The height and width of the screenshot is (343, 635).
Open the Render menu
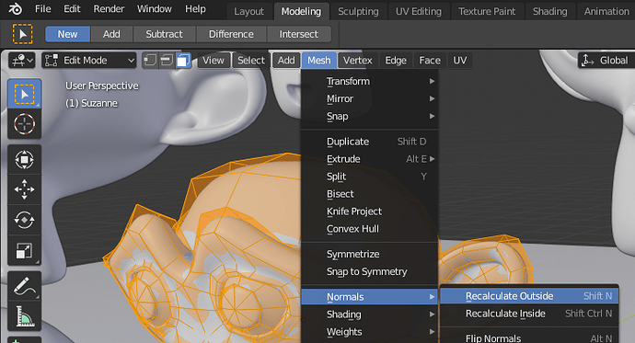point(109,9)
